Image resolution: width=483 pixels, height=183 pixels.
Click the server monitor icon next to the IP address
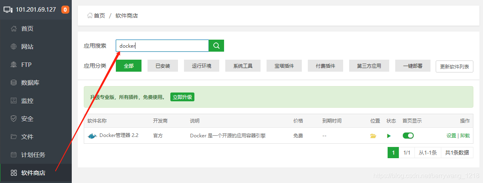click(x=8, y=9)
